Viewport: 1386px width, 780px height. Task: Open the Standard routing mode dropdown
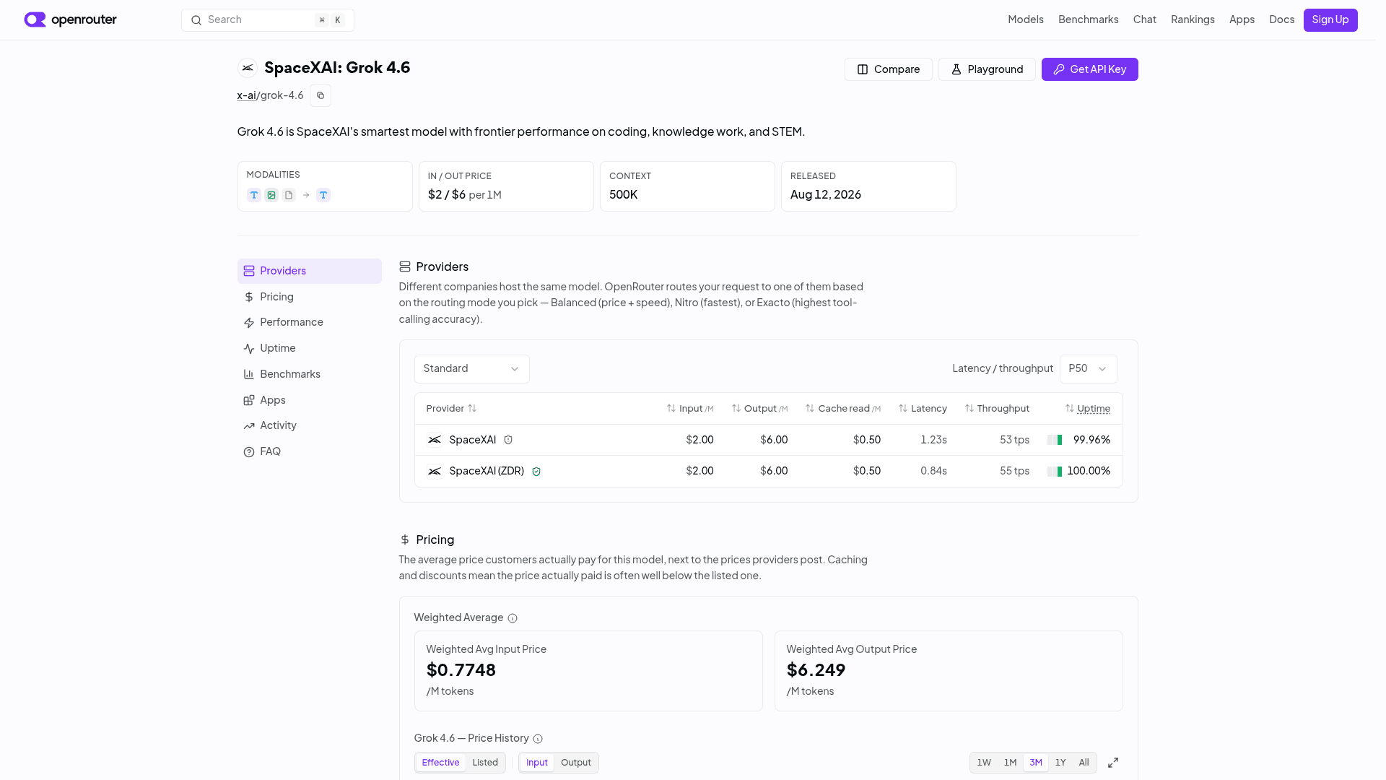click(x=472, y=369)
